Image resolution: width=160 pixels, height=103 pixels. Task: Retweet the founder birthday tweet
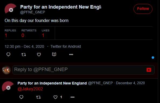[x=23, y=55]
